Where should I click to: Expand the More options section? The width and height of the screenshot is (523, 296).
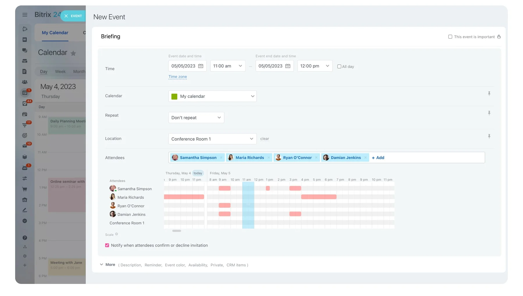tap(108, 265)
